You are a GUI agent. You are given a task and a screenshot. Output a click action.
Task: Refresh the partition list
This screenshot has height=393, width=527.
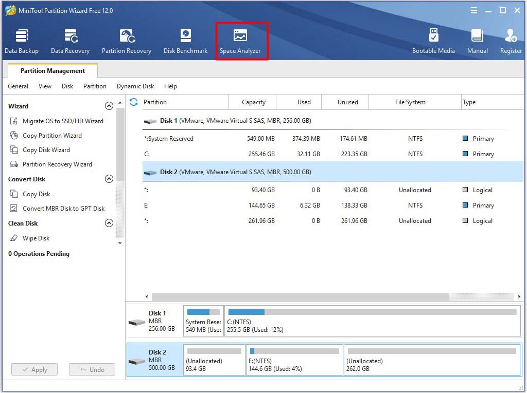click(x=133, y=102)
